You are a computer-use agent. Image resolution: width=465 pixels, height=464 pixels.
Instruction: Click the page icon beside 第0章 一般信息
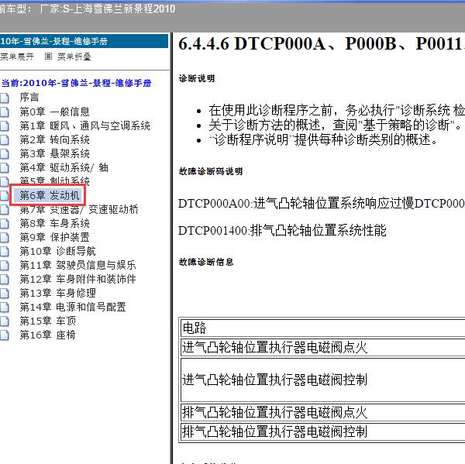(5, 112)
